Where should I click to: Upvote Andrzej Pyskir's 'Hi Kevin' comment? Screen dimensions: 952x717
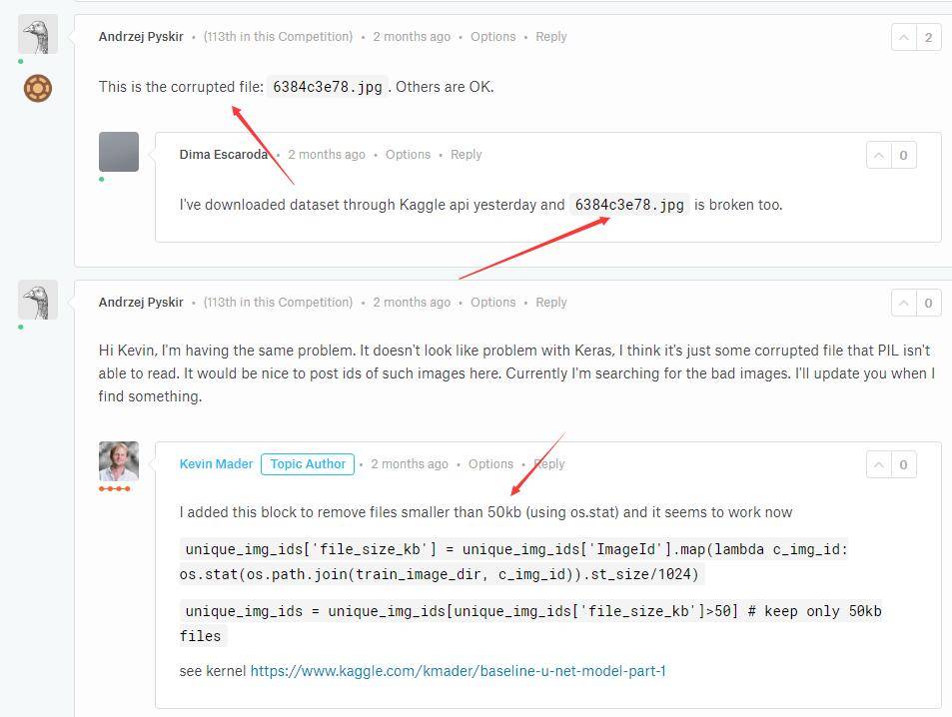click(x=903, y=303)
